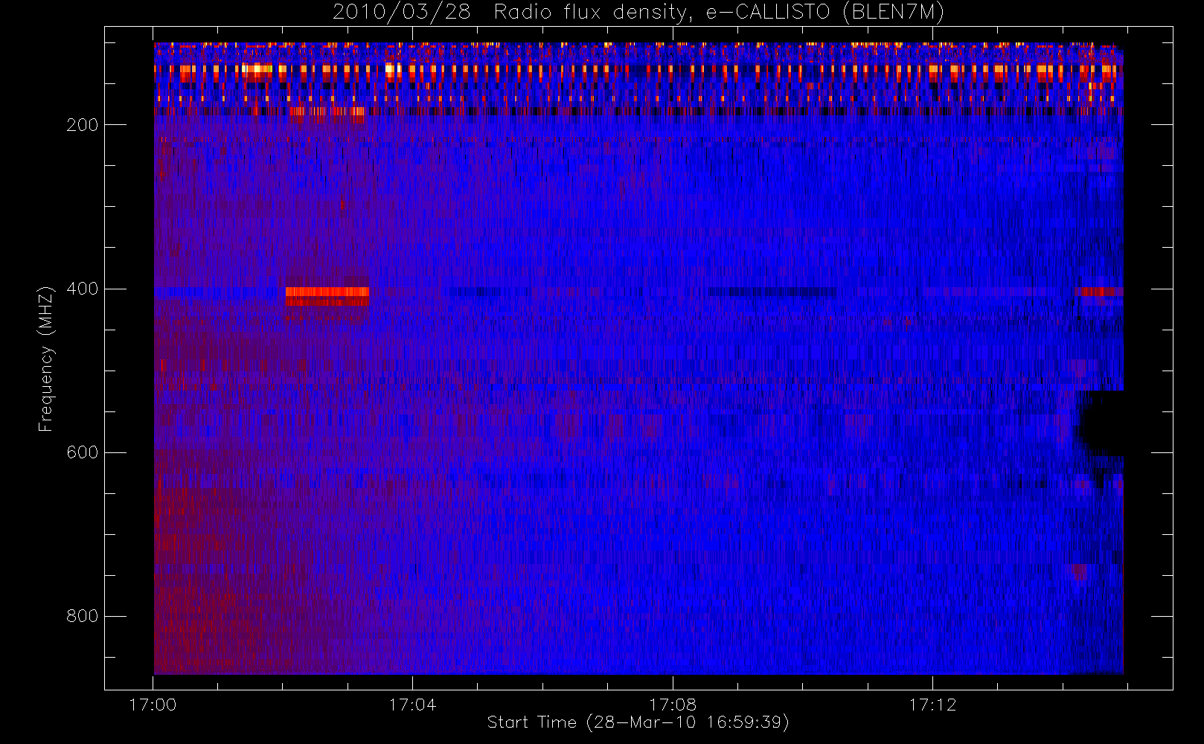The height and width of the screenshot is (744, 1204).
Task: Click the 17:04 time tick label
Action: [x=412, y=705]
